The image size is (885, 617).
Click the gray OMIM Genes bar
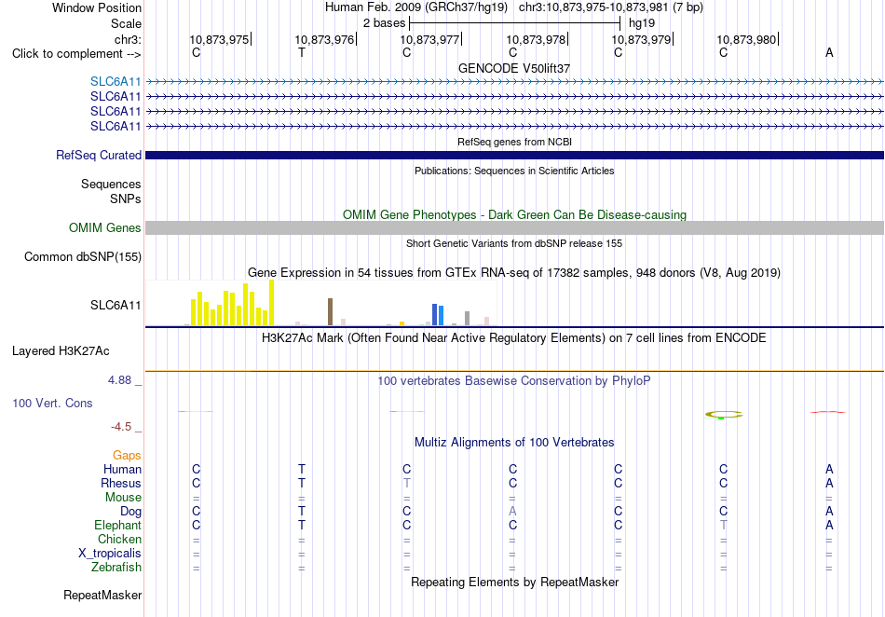point(514,228)
